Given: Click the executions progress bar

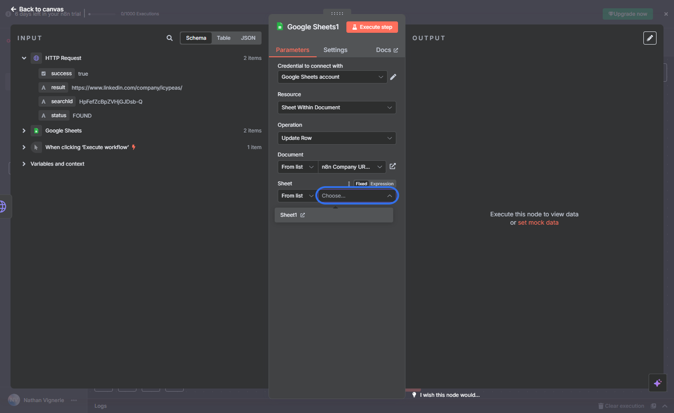Looking at the screenshot, I should tap(102, 14).
